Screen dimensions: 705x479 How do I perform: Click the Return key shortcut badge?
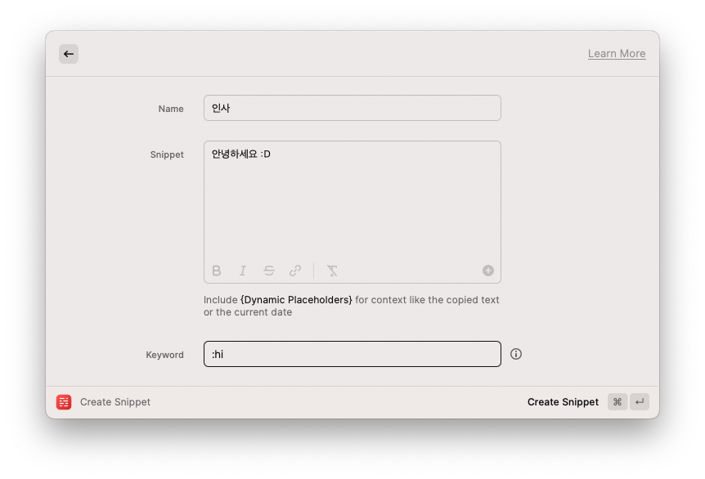(640, 401)
